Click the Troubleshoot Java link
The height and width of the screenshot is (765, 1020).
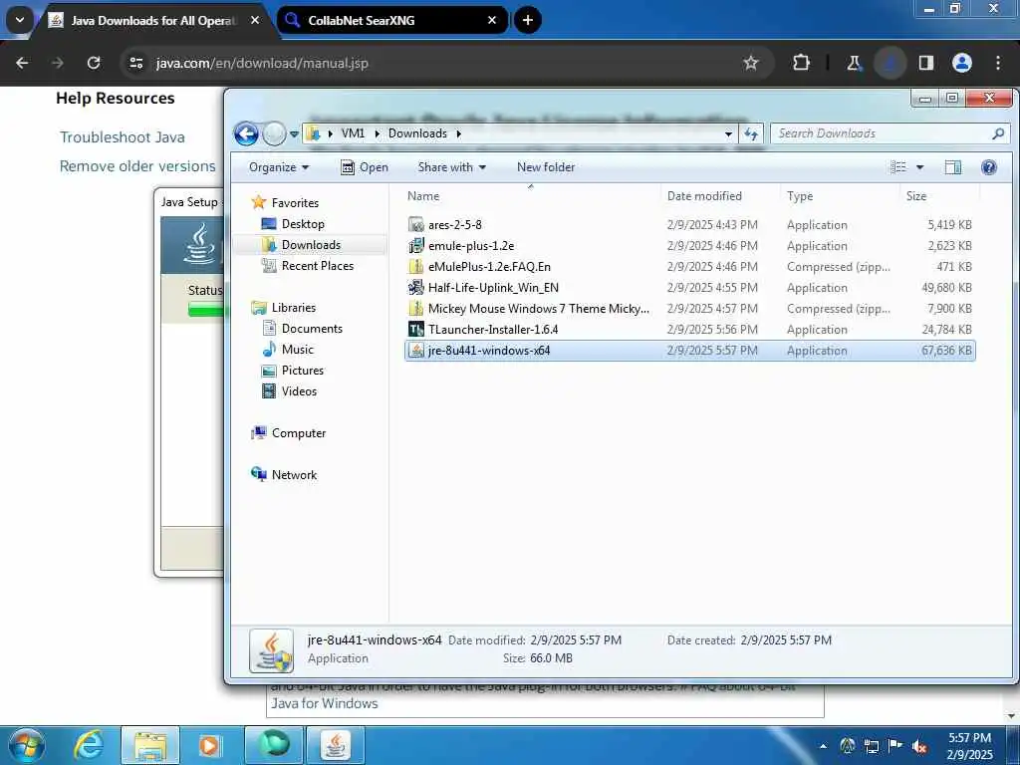tap(123, 137)
